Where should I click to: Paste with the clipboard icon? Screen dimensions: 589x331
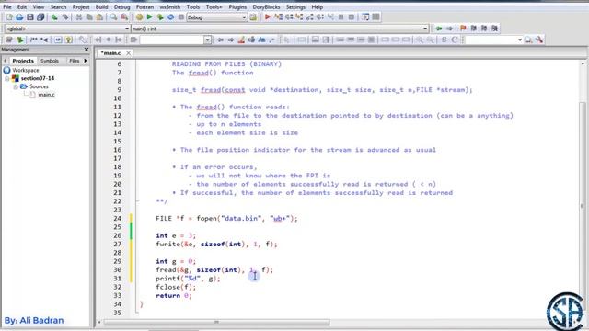point(99,17)
